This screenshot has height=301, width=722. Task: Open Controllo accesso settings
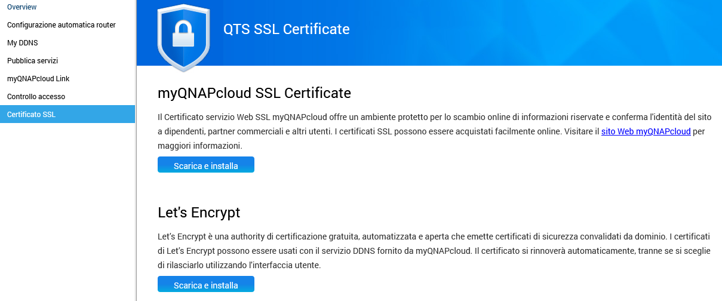click(36, 97)
